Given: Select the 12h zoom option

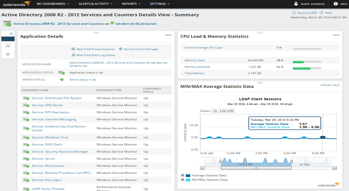Looking at the screenshot, I should click(x=223, y=111).
